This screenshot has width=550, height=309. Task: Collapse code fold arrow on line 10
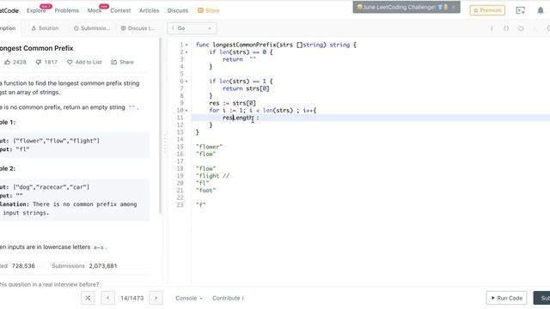click(x=186, y=111)
